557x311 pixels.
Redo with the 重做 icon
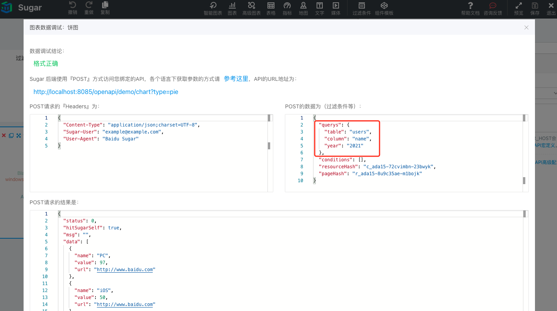[x=89, y=5]
